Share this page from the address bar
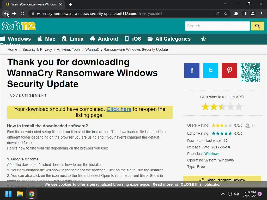This screenshot has width=267, height=200. pyautogui.click(x=217, y=14)
